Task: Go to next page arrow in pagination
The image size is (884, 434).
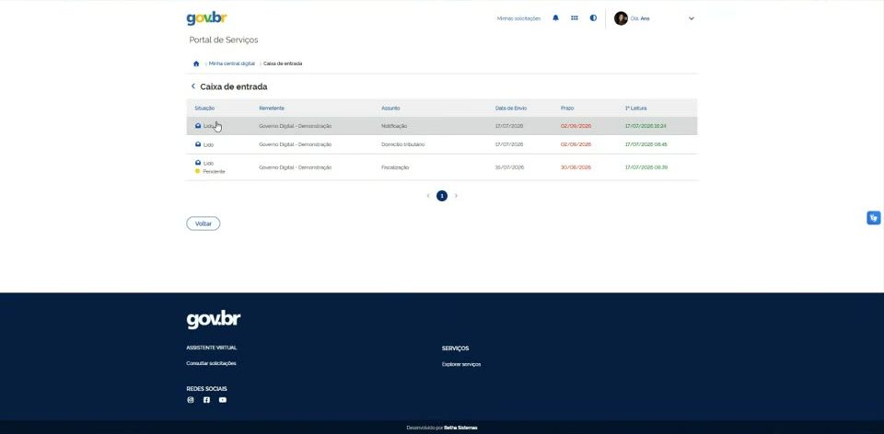Action: 456,196
